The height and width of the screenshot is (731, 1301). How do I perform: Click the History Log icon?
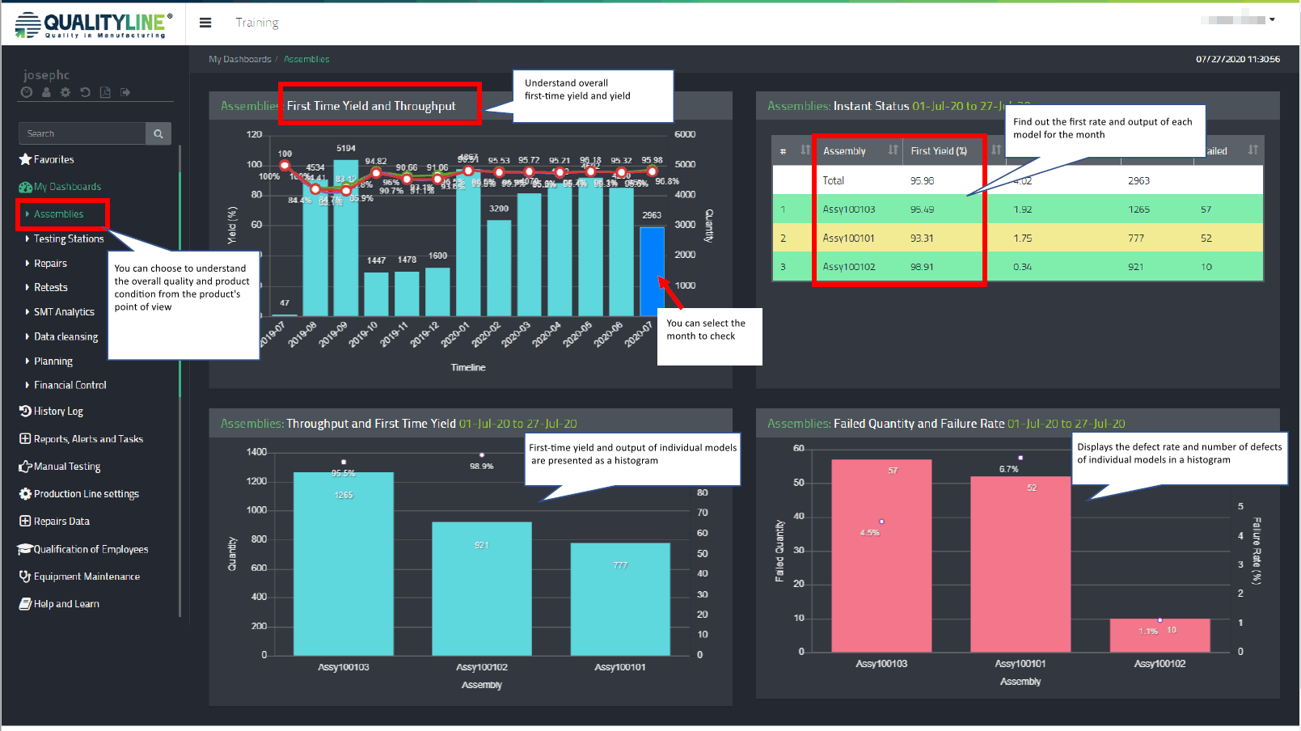point(25,411)
